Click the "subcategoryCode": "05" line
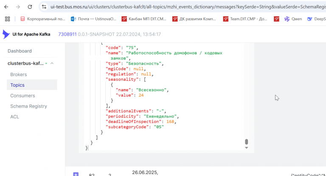The height and width of the screenshot is (176, 326). tap(135, 127)
